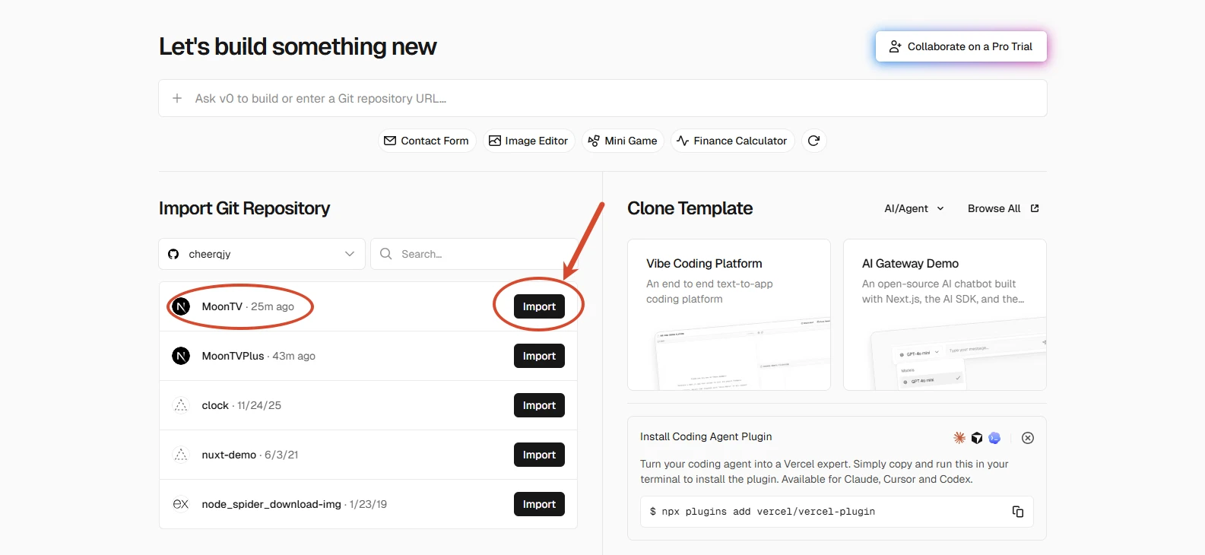Click the MoonTVPlus Next.js logo icon

(181, 356)
